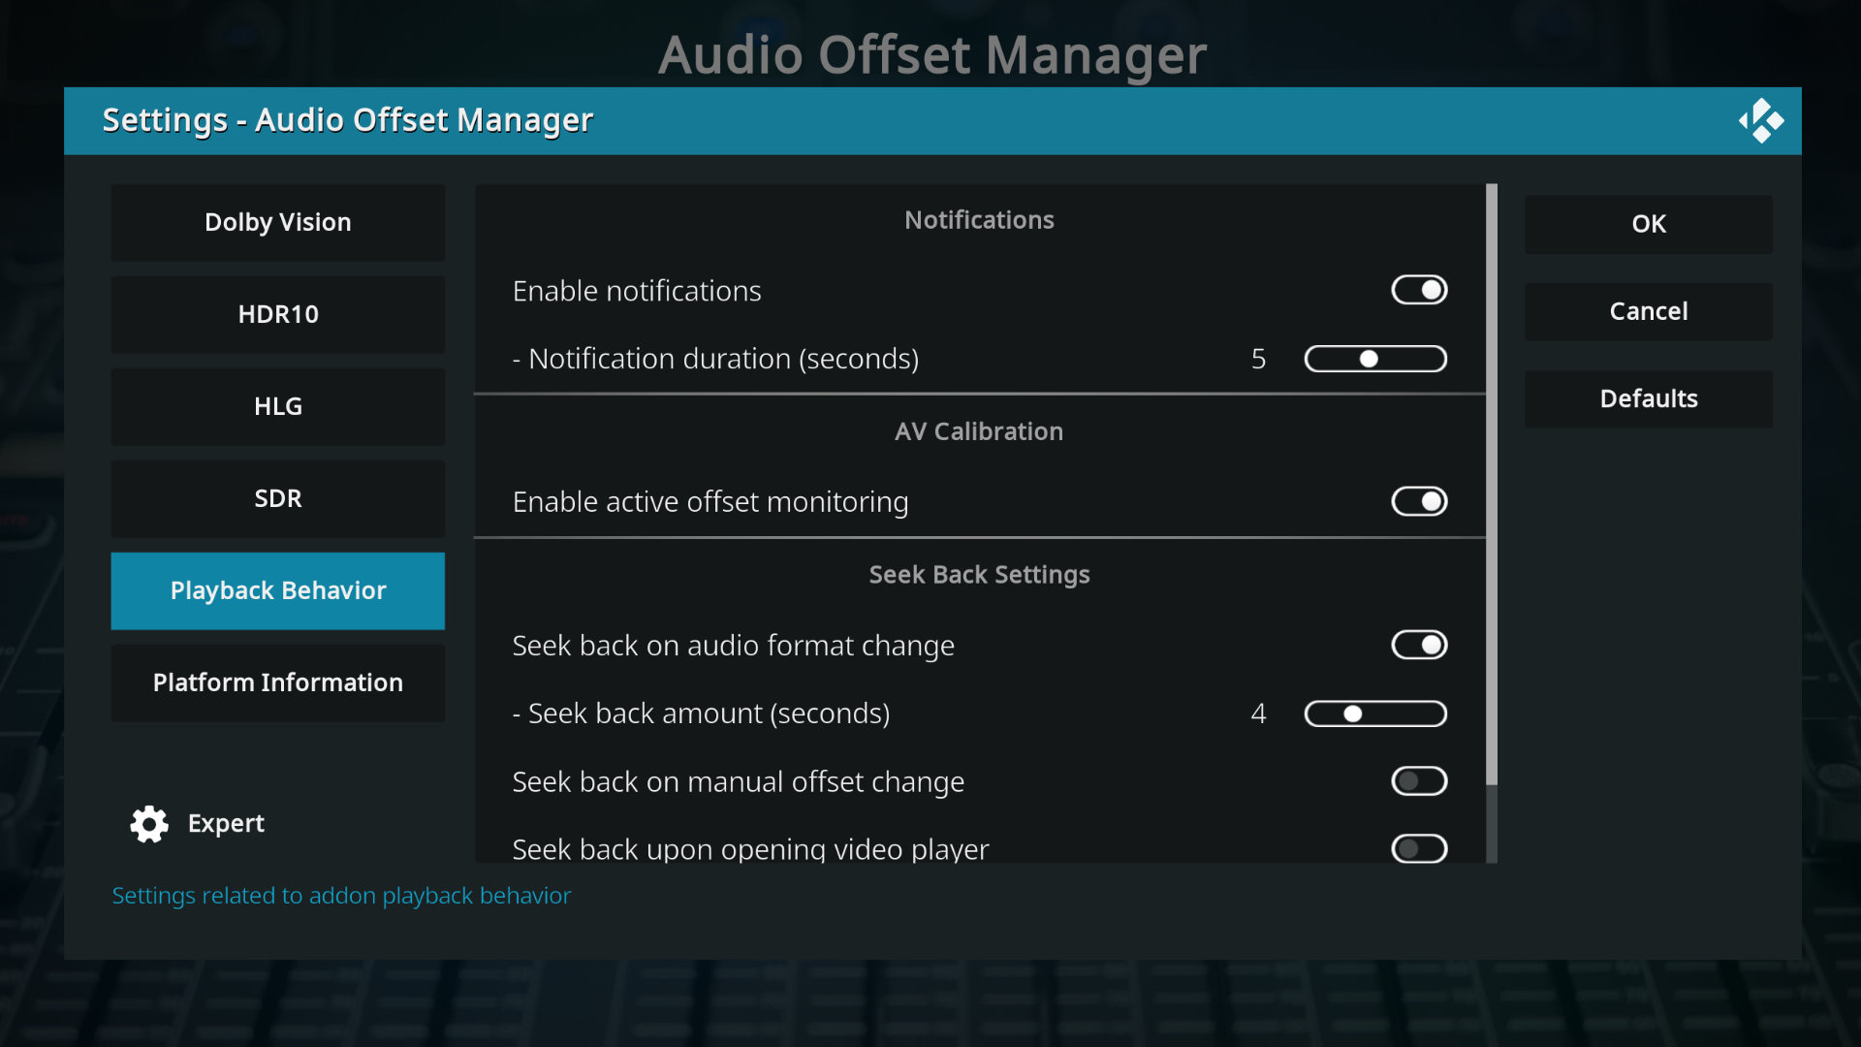
Task: Click the Kodi logo icon in header
Action: click(x=1760, y=121)
